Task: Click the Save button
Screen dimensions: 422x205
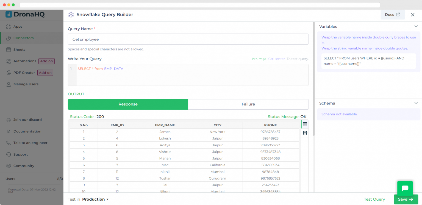Action: (406, 199)
